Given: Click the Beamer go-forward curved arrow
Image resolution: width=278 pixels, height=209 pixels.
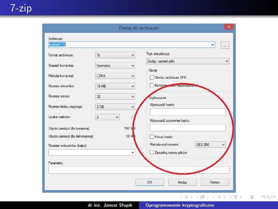Looking at the screenshot, I should (x=273, y=197).
